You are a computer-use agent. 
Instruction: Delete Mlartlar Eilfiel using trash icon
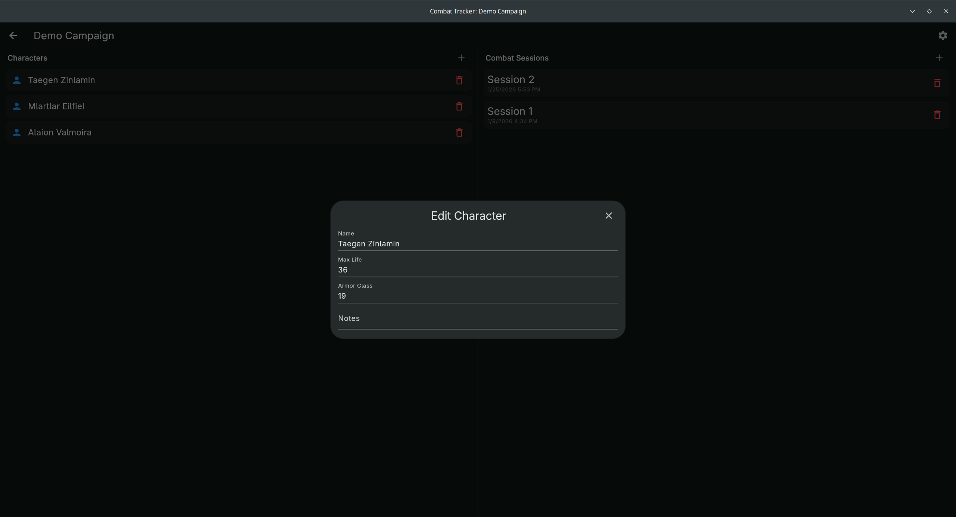(x=459, y=106)
